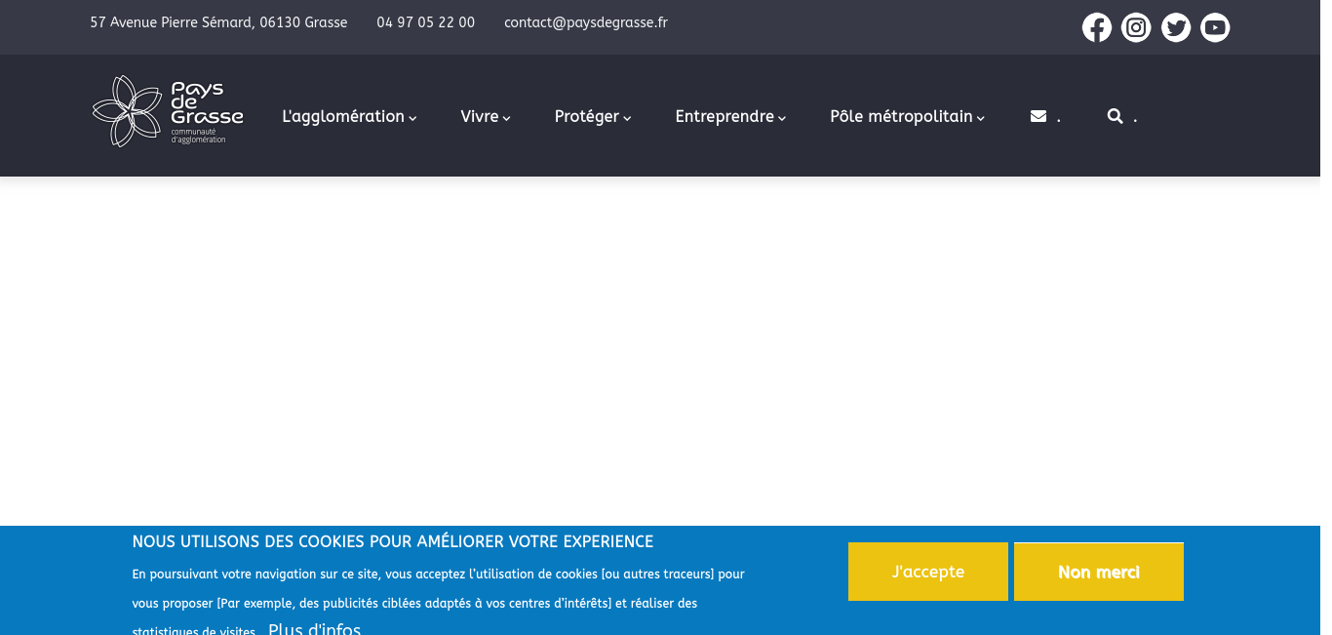The image size is (1332, 635).
Task: Click the 57 Avenue Pierre Sémard address
Action: [218, 22]
